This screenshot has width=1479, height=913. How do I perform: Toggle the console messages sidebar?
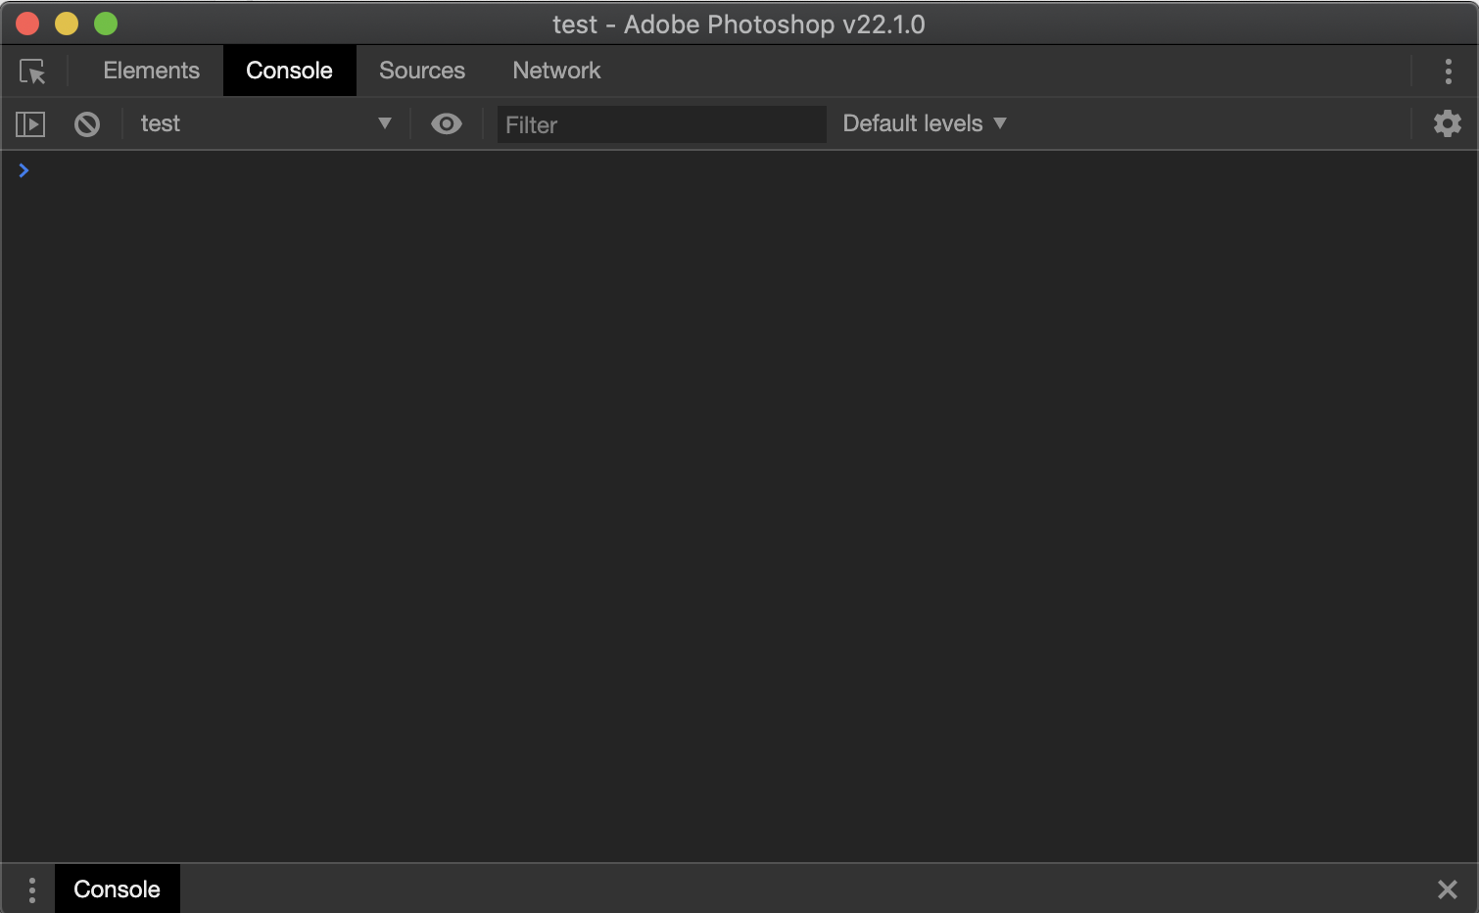click(x=29, y=123)
